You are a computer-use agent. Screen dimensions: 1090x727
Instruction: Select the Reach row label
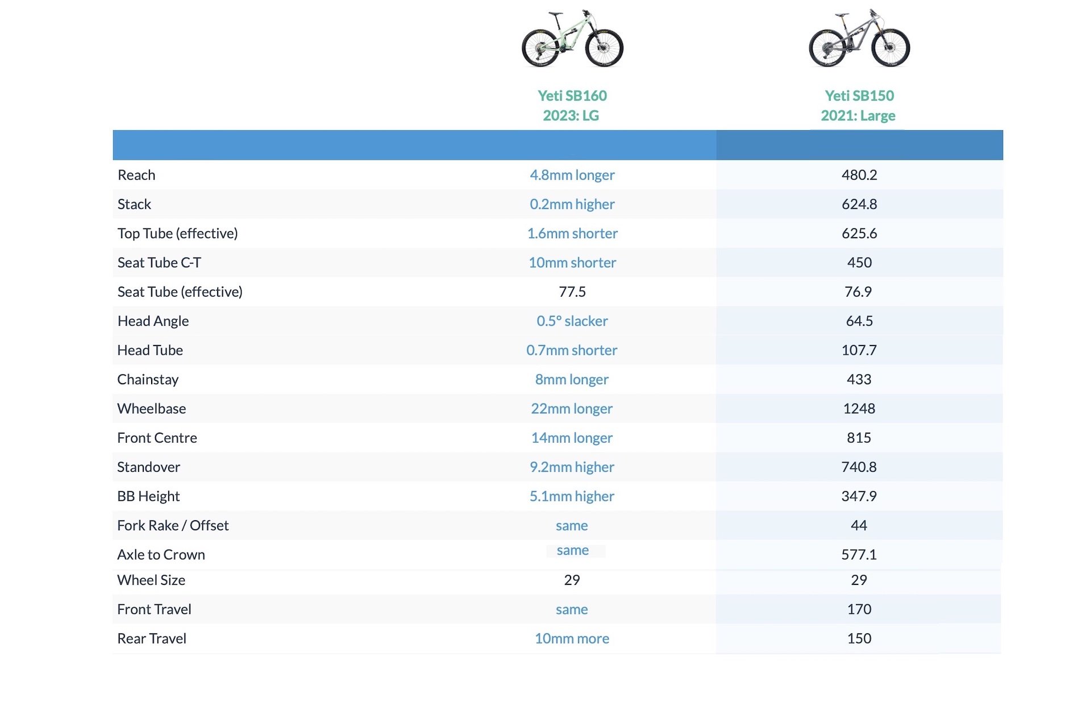tap(136, 175)
